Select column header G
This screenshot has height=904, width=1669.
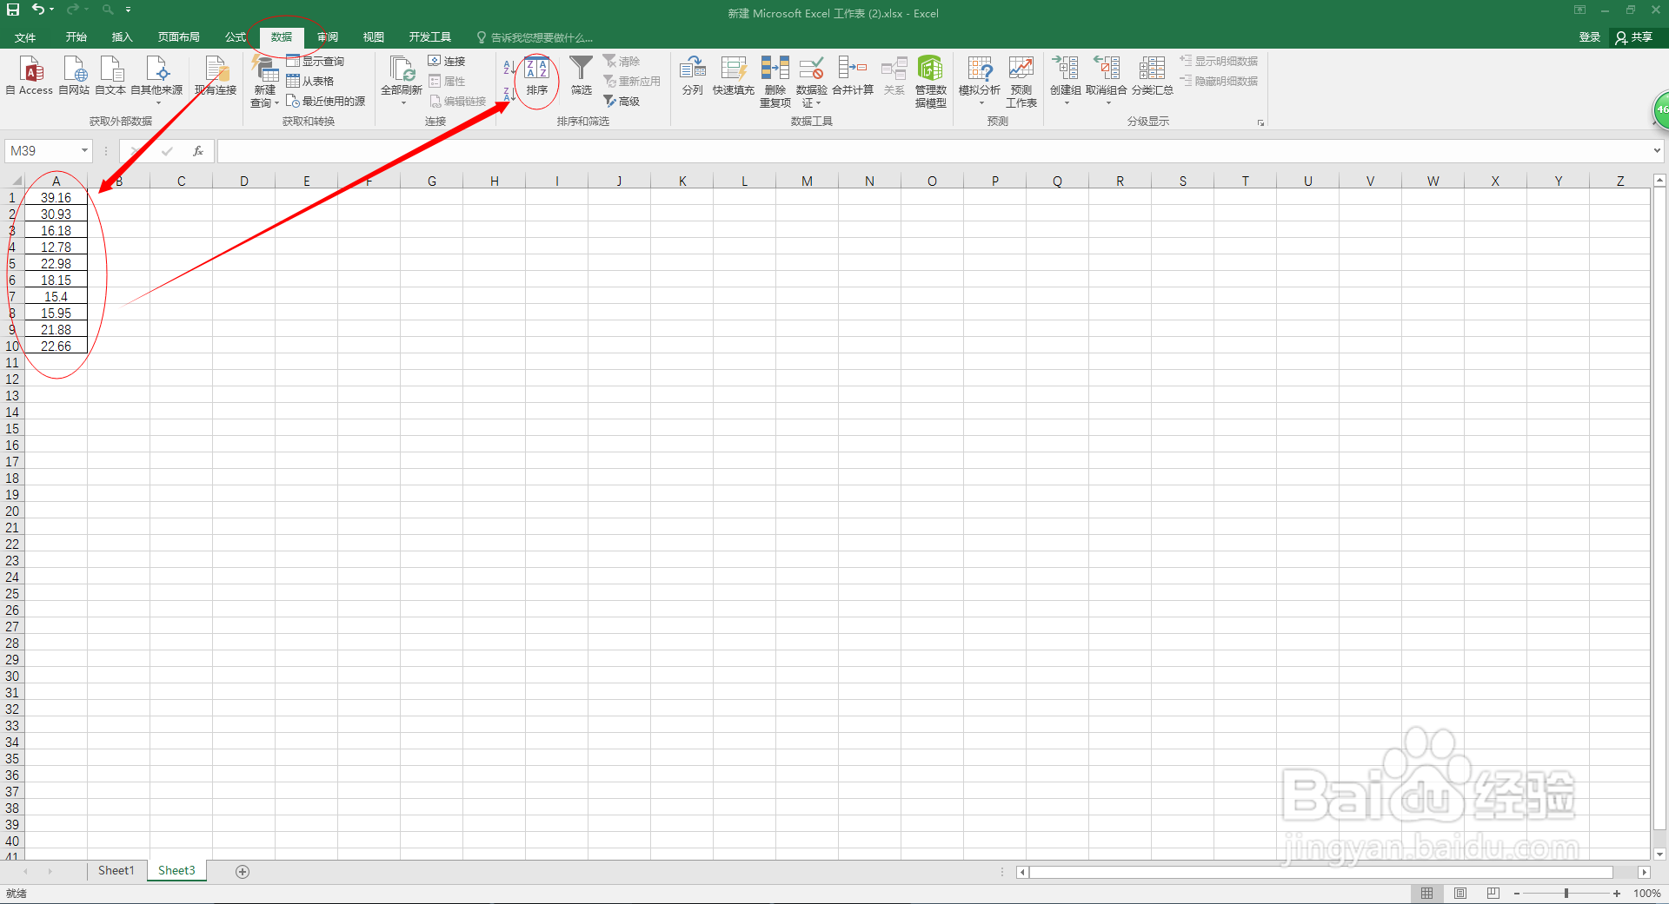(x=432, y=181)
